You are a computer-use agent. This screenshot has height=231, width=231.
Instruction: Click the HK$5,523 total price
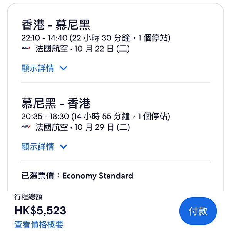[40, 211]
